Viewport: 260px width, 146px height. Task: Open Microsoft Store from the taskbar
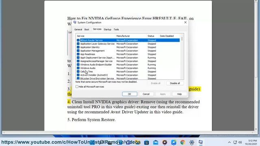(147, 142)
